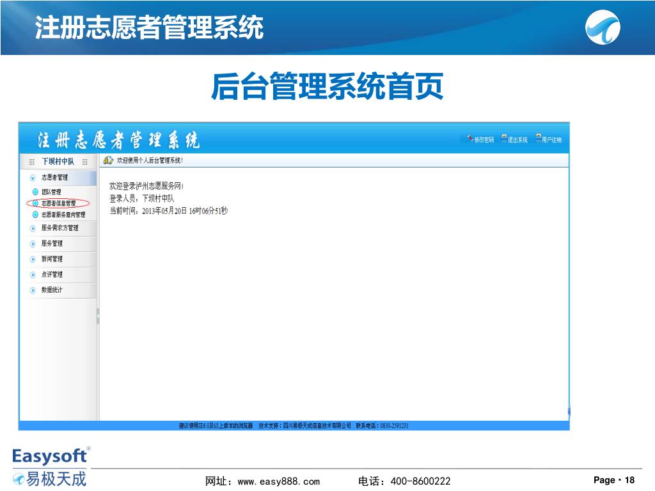
Task: Click the 下坝村中队 sidebar title
Action: pos(58,162)
